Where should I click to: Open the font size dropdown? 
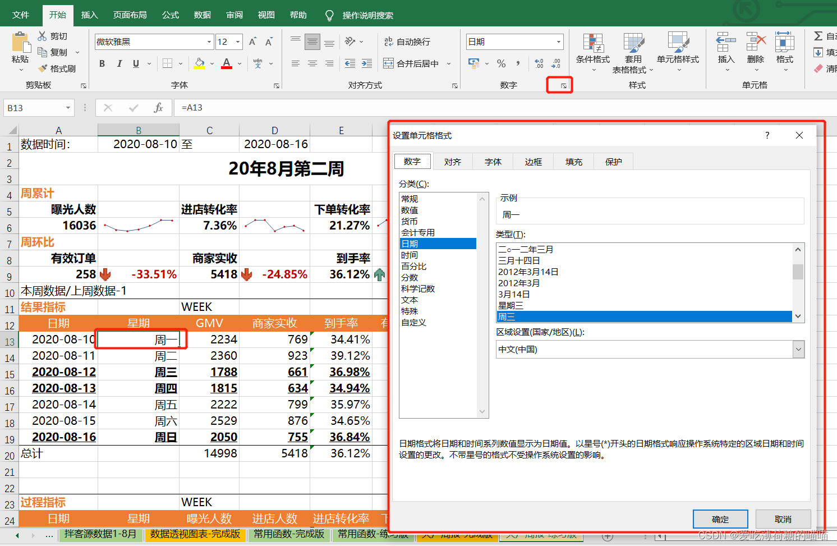[x=238, y=42]
